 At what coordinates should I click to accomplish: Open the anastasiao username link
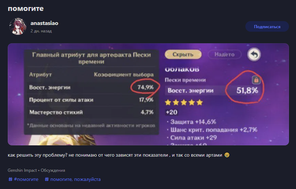click(x=44, y=23)
